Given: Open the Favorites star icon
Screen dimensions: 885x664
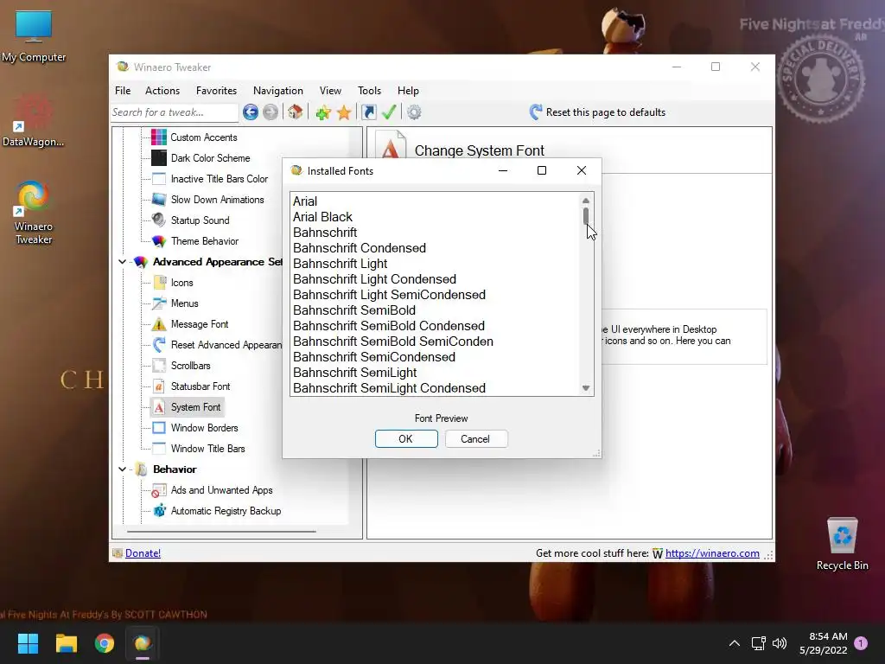Looking at the screenshot, I should [x=344, y=112].
